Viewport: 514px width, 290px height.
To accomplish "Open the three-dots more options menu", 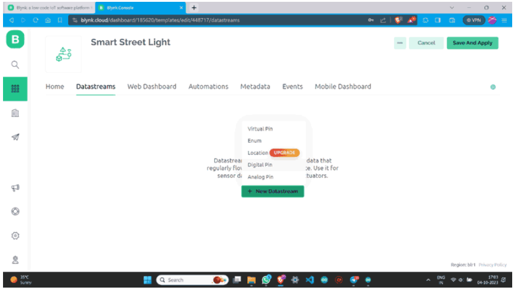I will point(399,43).
